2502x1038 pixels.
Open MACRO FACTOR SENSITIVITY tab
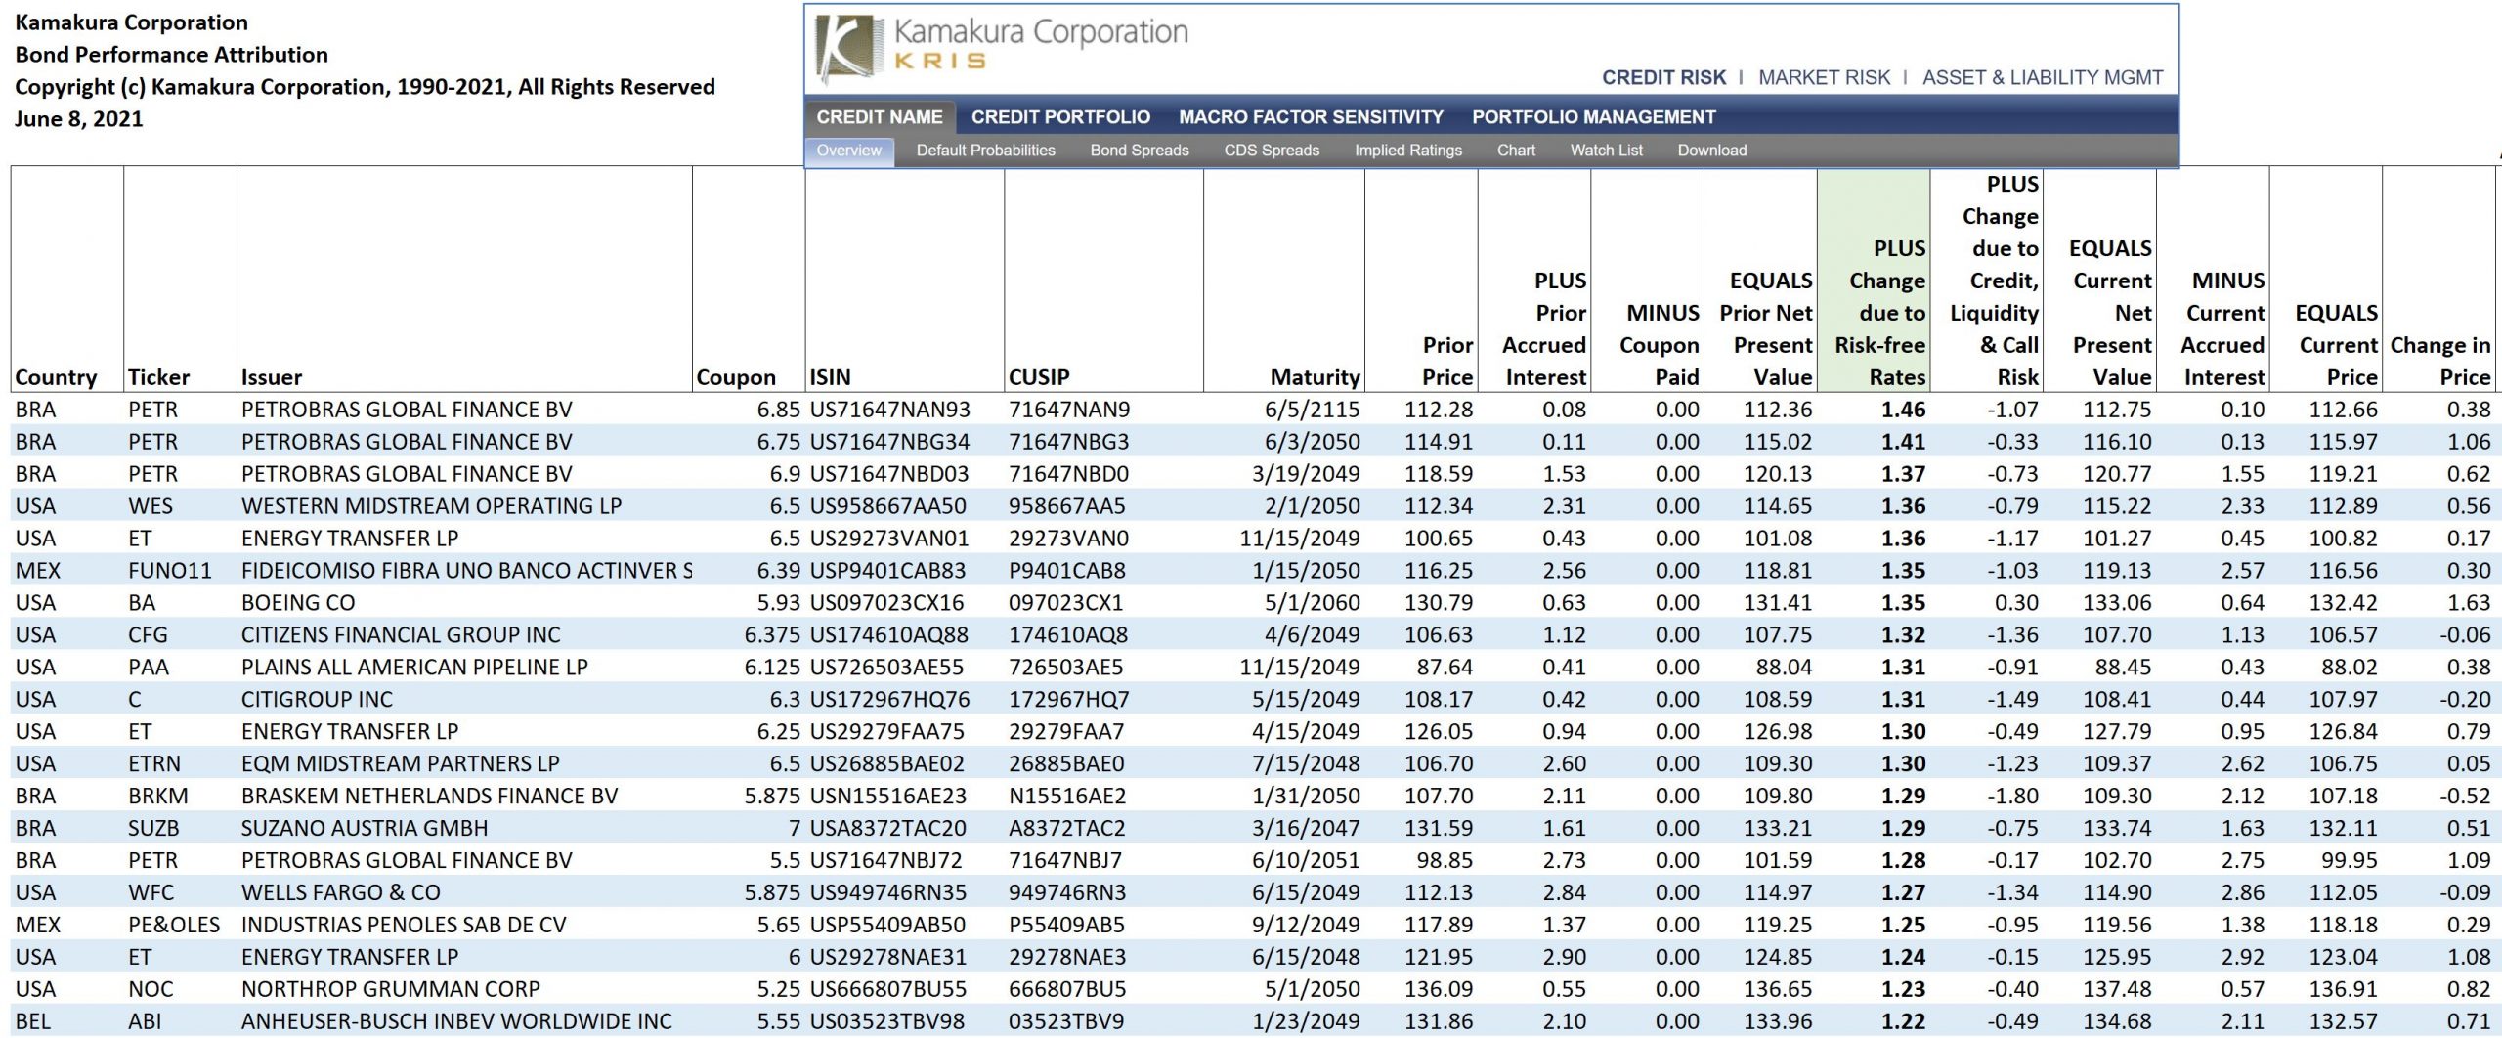[x=1311, y=117]
